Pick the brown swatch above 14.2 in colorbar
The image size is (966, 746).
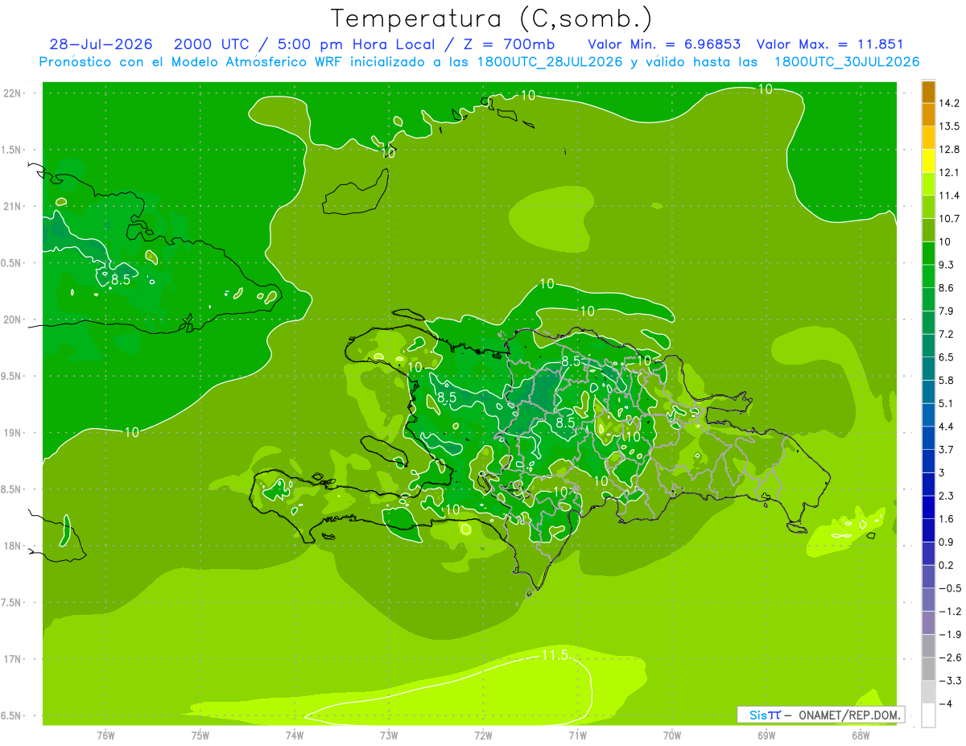(x=928, y=92)
